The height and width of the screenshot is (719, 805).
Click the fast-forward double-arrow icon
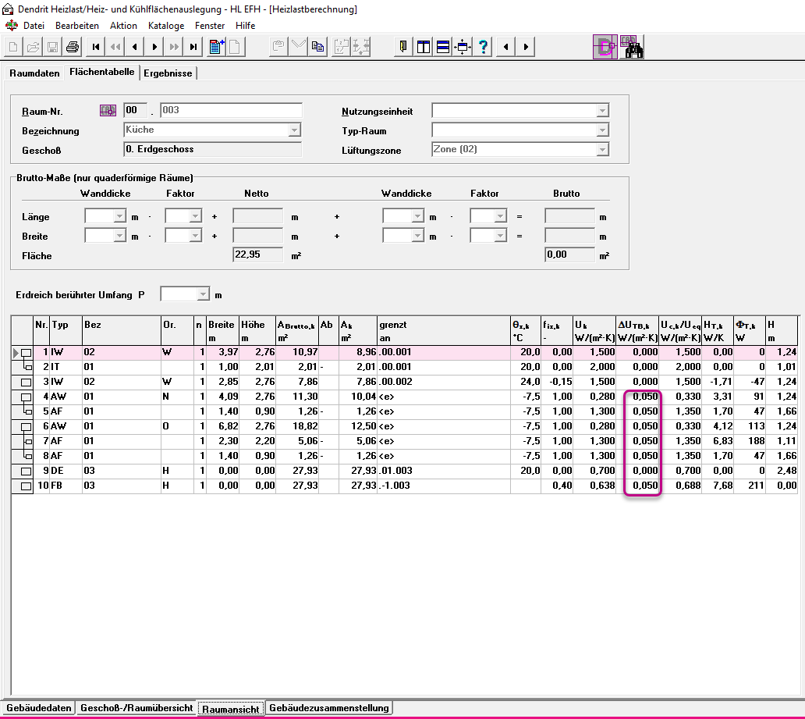point(173,48)
